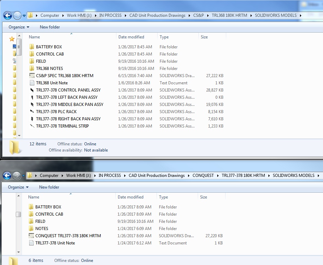Screen dimensions: 323x265
Task: Click the TRL377-378 TERMINAL STRIP file name
Action: tap(62, 126)
